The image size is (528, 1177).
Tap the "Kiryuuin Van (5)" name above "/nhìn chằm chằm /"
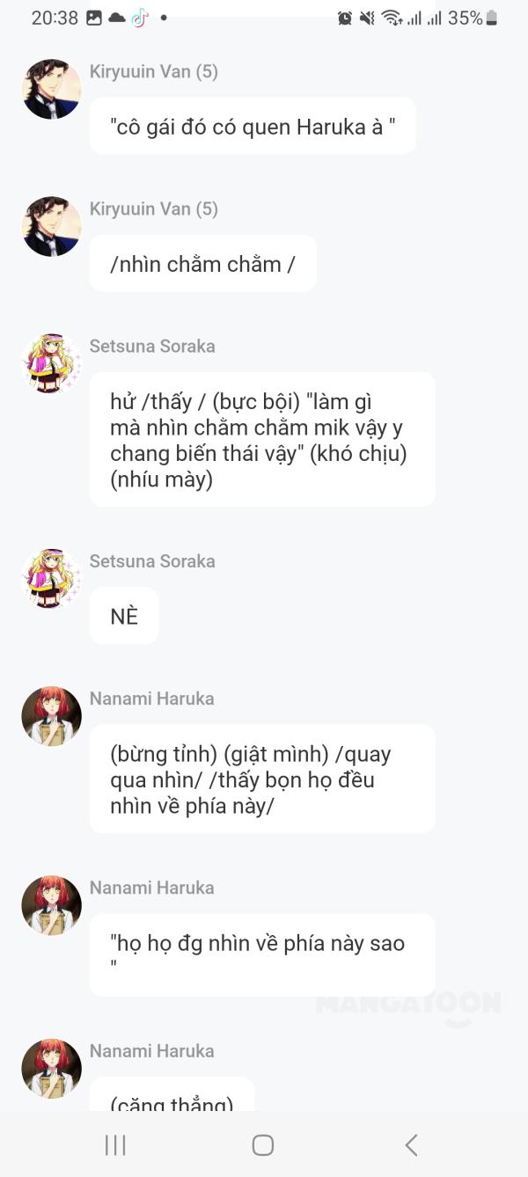[x=154, y=208]
